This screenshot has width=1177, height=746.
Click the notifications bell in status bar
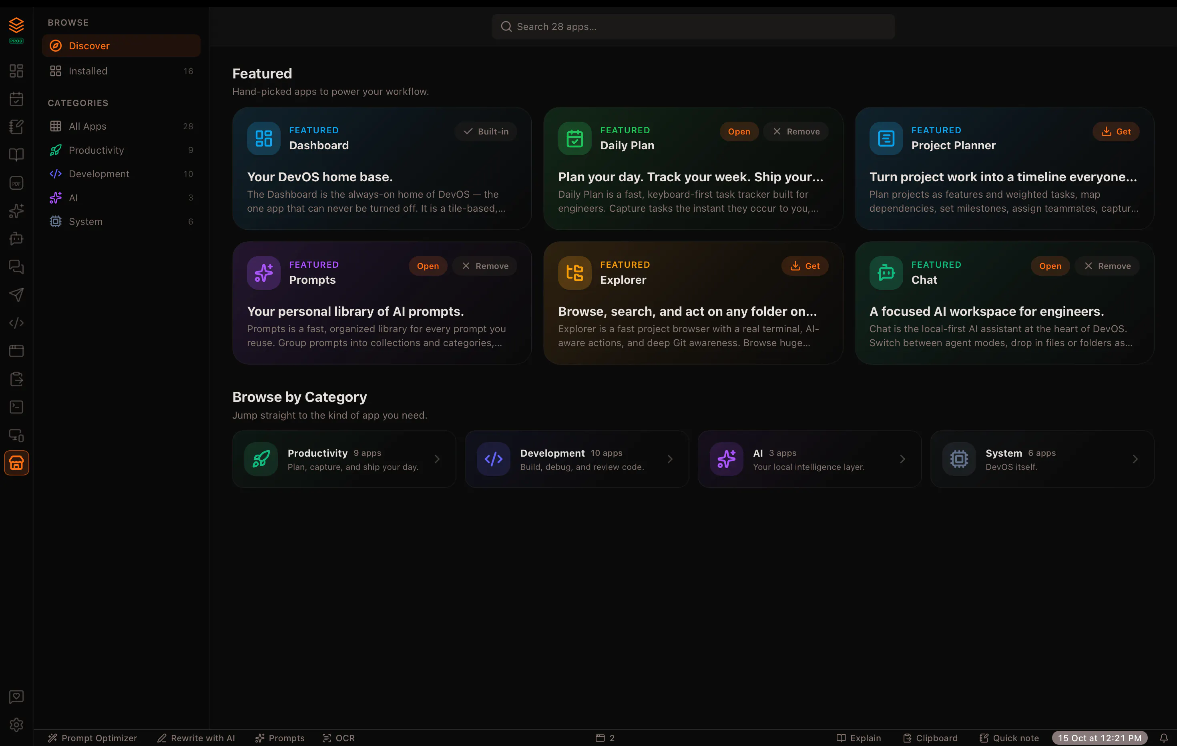click(x=1164, y=738)
